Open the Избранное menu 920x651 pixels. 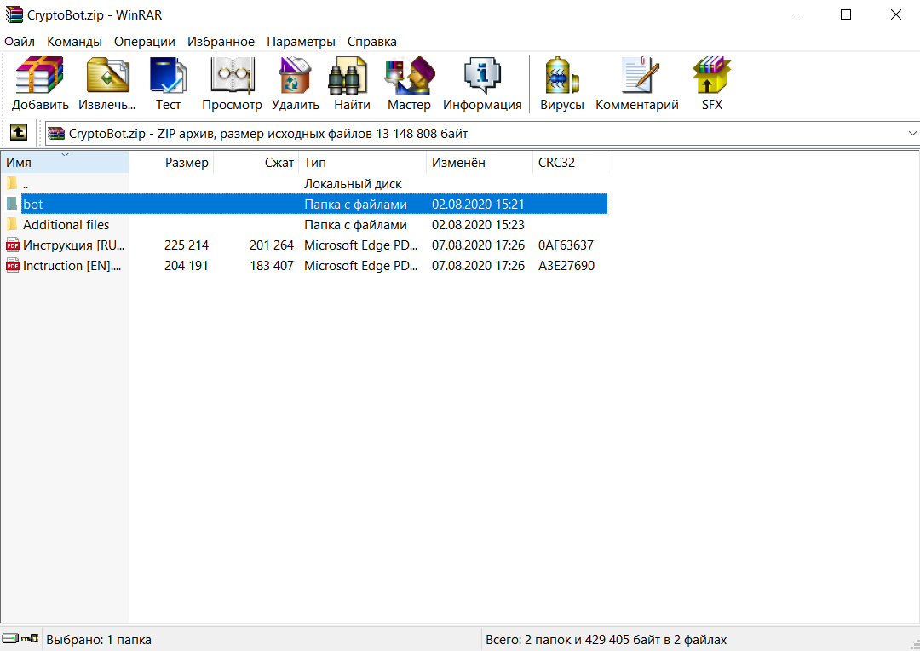click(x=221, y=42)
